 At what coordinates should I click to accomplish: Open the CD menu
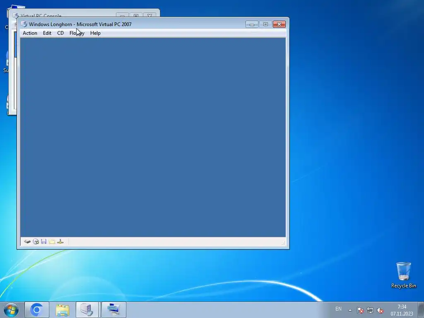(60, 33)
